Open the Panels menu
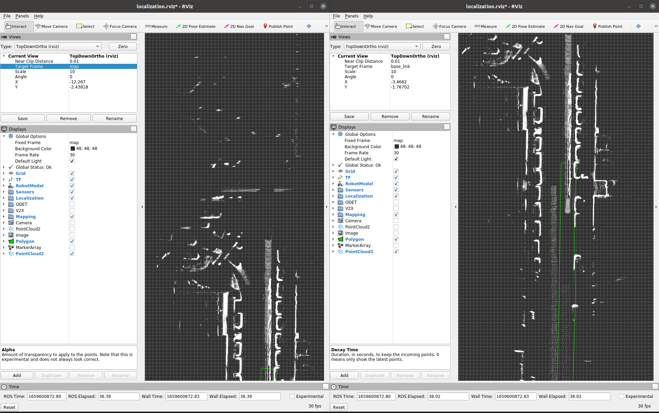The height and width of the screenshot is (413, 659). pyautogui.click(x=22, y=16)
